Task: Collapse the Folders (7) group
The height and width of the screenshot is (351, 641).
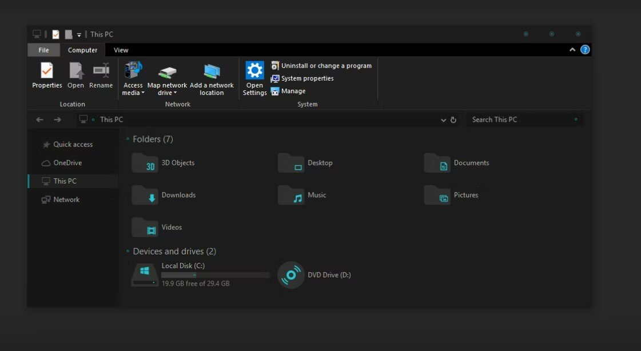Action: (128, 139)
